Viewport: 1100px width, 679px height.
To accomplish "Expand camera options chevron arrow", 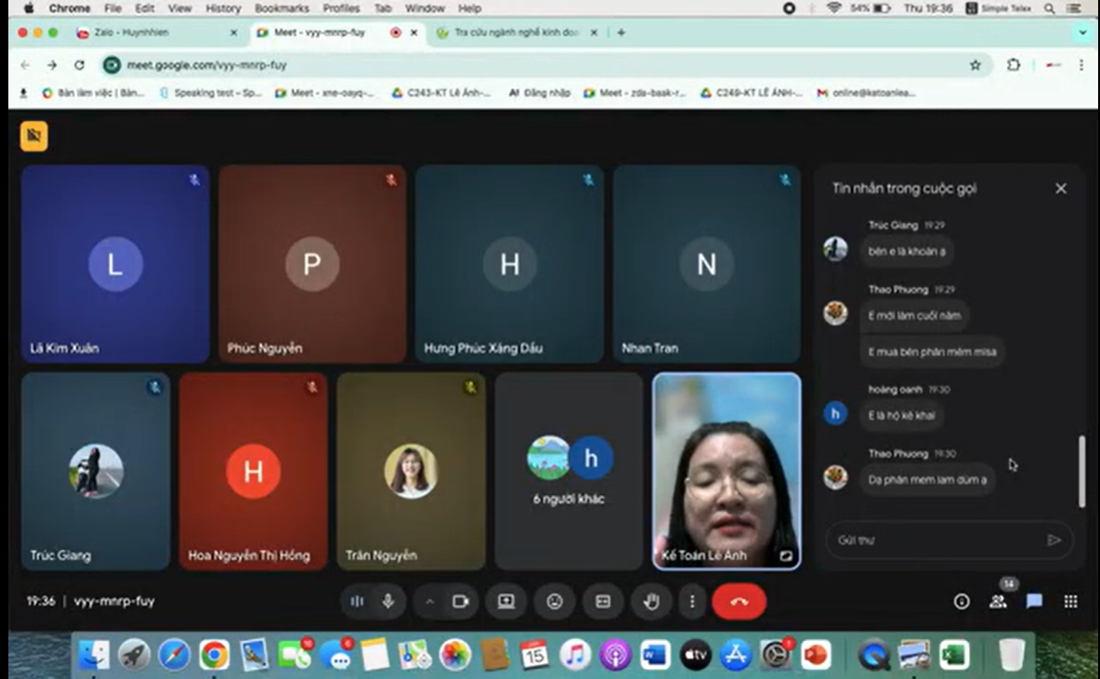I will click(x=429, y=602).
